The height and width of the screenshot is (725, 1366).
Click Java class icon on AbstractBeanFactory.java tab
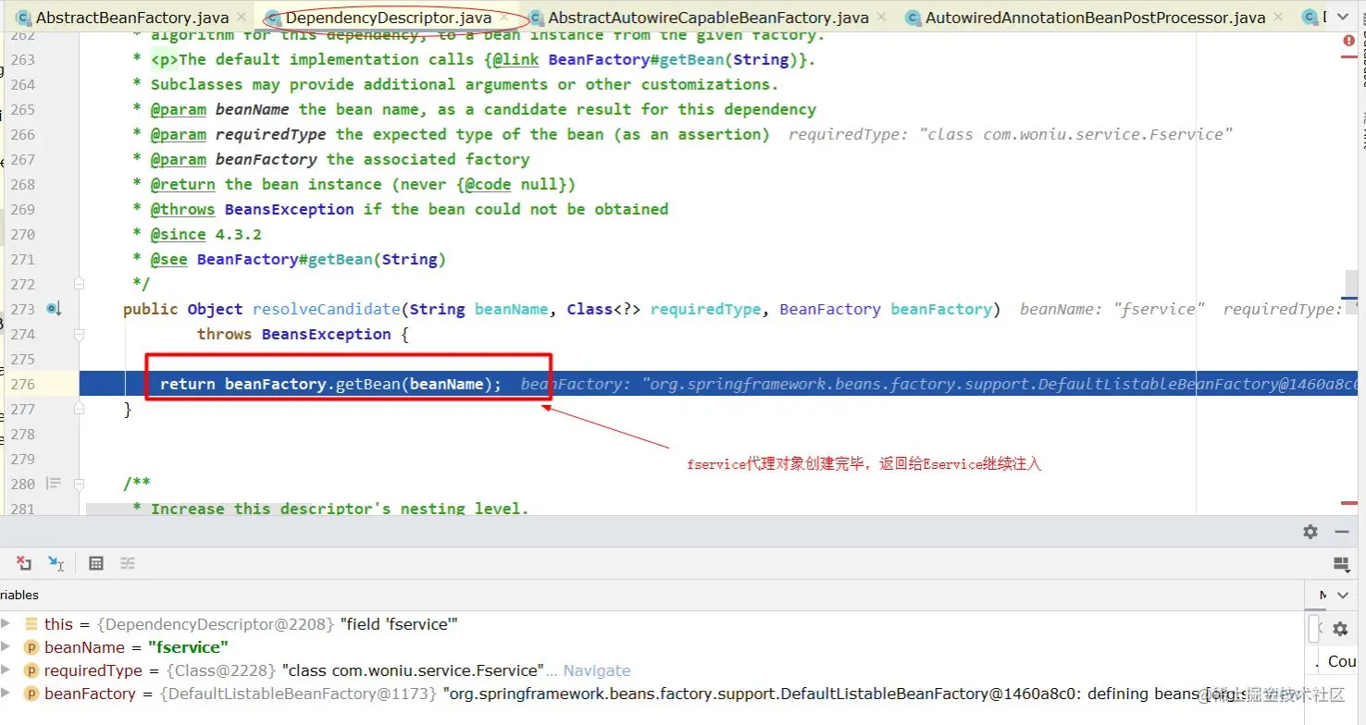tap(24, 18)
